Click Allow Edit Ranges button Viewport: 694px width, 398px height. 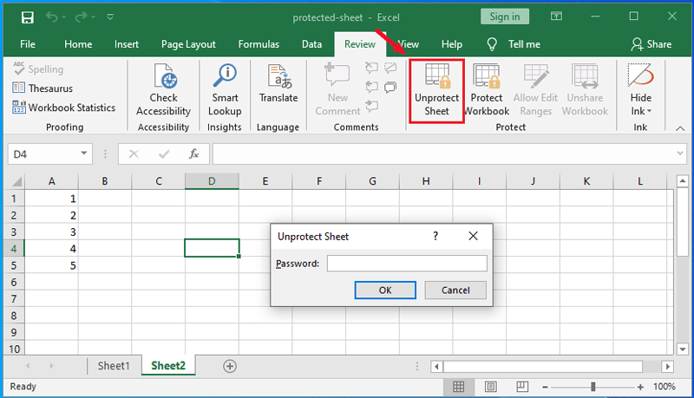[x=535, y=90]
